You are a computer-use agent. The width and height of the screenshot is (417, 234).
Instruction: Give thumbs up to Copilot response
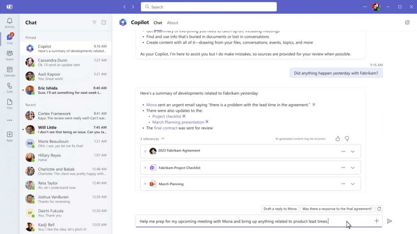coord(338,139)
